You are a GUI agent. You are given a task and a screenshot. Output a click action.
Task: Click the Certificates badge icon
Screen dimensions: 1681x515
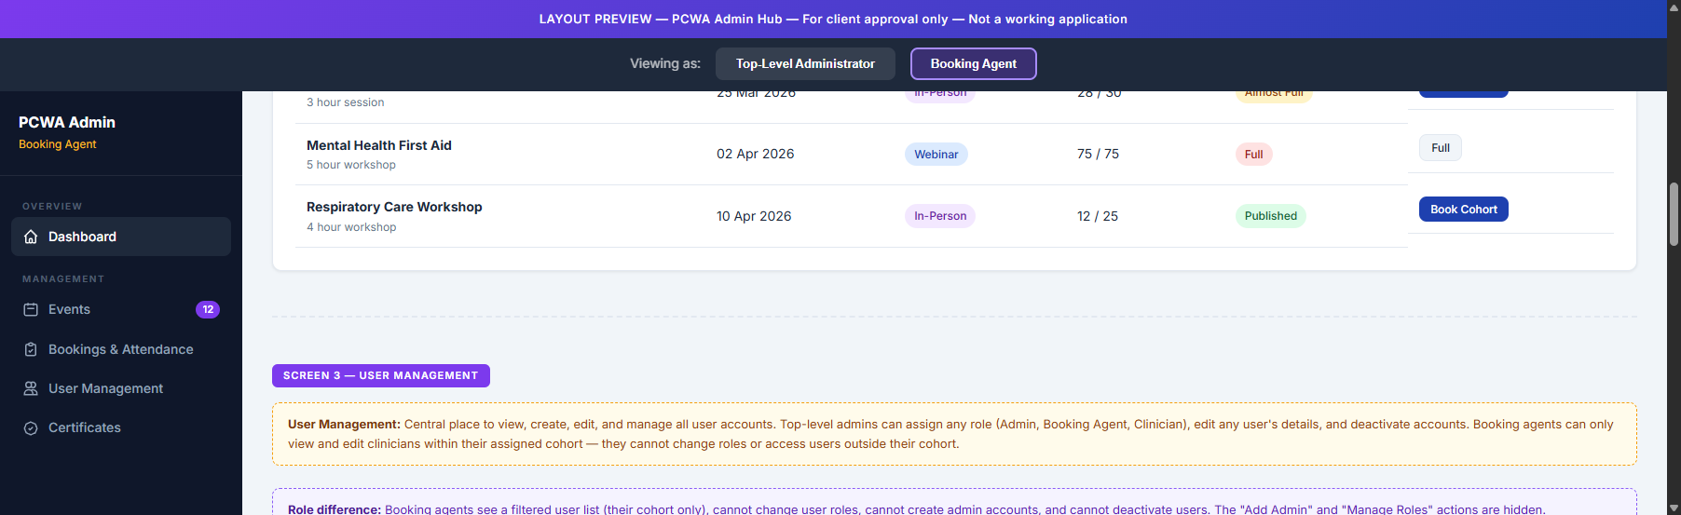coord(31,427)
